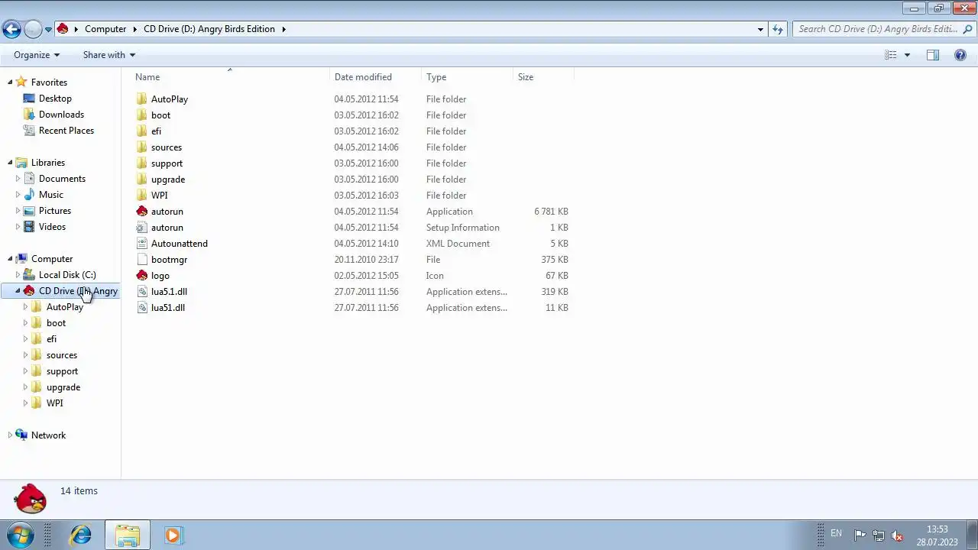The image size is (978, 550).
Task: Select the bootmgr file icon
Action: (x=141, y=260)
